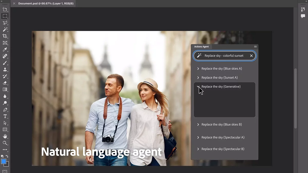The width and height of the screenshot is (308, 173).
Task: Select the Rectangular Marquee tool
Action: [5, 16]
